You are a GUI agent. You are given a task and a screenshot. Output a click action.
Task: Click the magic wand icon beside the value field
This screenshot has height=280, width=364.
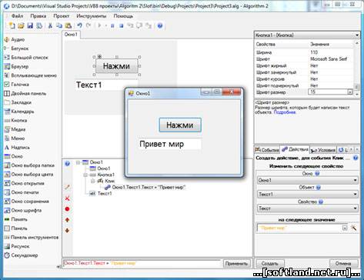353,228
